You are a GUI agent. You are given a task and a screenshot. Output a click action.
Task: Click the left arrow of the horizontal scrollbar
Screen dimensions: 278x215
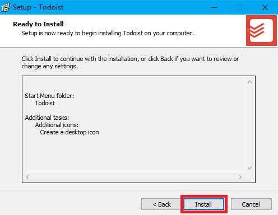[x=27, y=177]
